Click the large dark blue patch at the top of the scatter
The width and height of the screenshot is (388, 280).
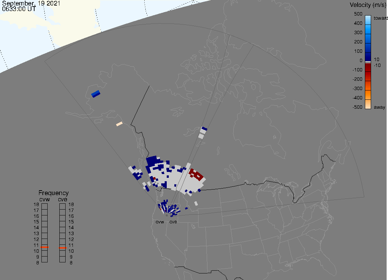[154, 161]
